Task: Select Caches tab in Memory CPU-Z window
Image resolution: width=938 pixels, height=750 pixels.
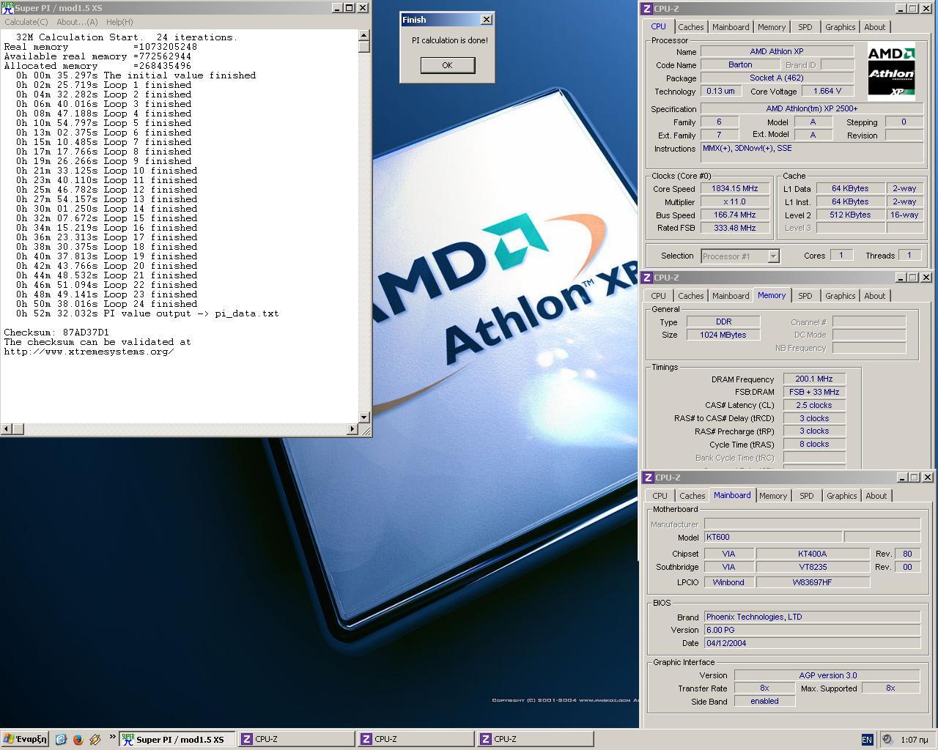Action: 690,296
